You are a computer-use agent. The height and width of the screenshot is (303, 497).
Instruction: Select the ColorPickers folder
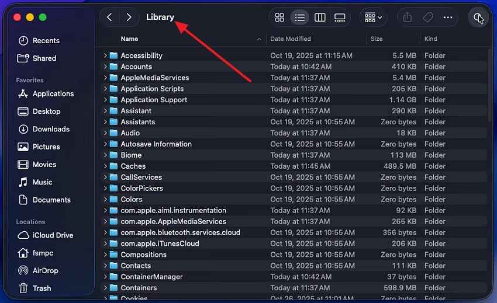point(294,189)
